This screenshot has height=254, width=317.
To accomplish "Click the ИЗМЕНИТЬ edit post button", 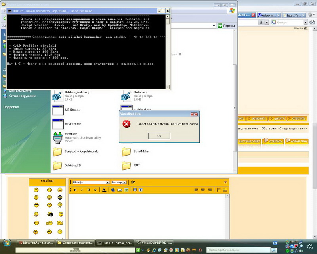I will pyautogui.click(x=257, y=119).
